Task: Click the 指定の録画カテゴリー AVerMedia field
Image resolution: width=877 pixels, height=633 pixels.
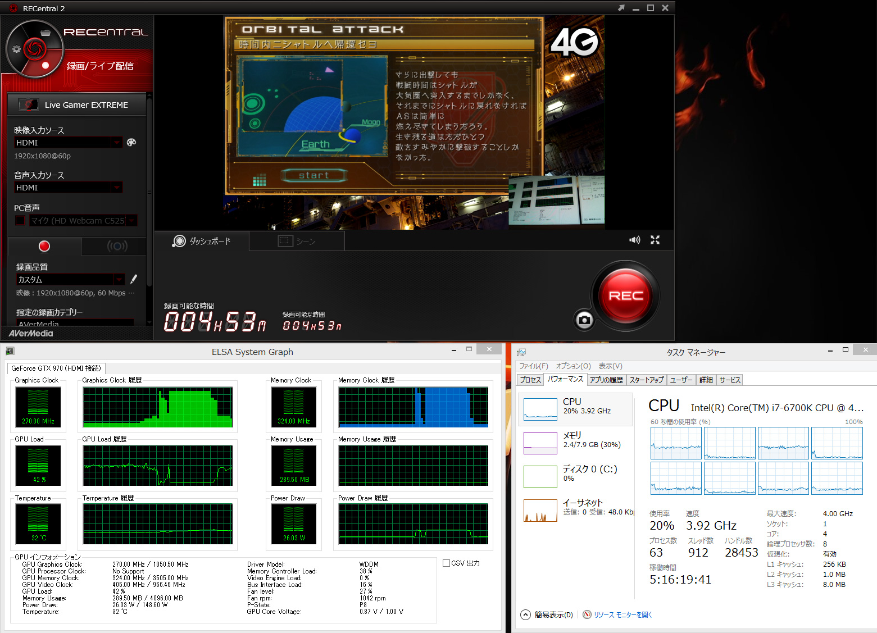Action: (75, 323)
